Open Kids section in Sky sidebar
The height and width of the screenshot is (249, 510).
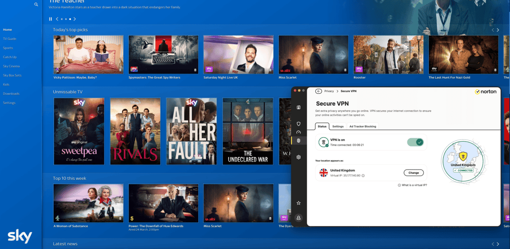tap(6, 84)
